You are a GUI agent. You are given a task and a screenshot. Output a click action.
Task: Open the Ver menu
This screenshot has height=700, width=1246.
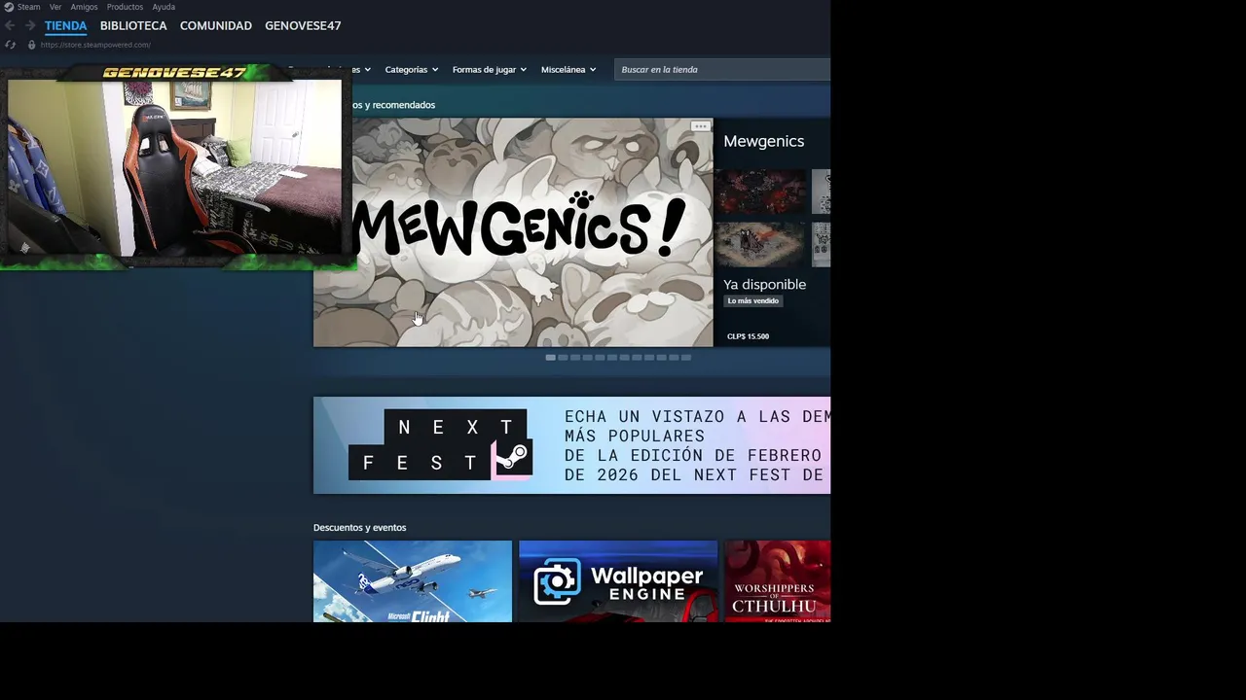55,7
